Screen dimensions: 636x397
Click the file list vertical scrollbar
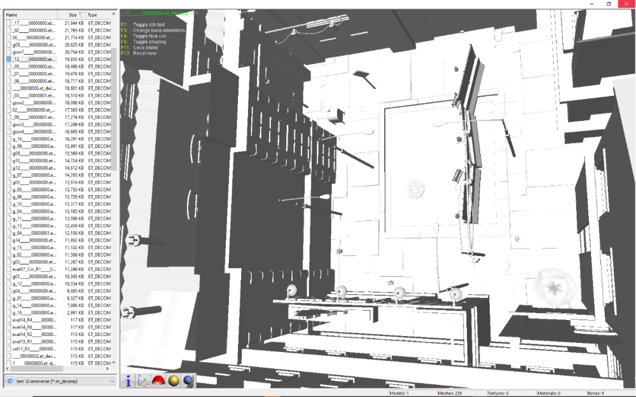pos(114,191)
